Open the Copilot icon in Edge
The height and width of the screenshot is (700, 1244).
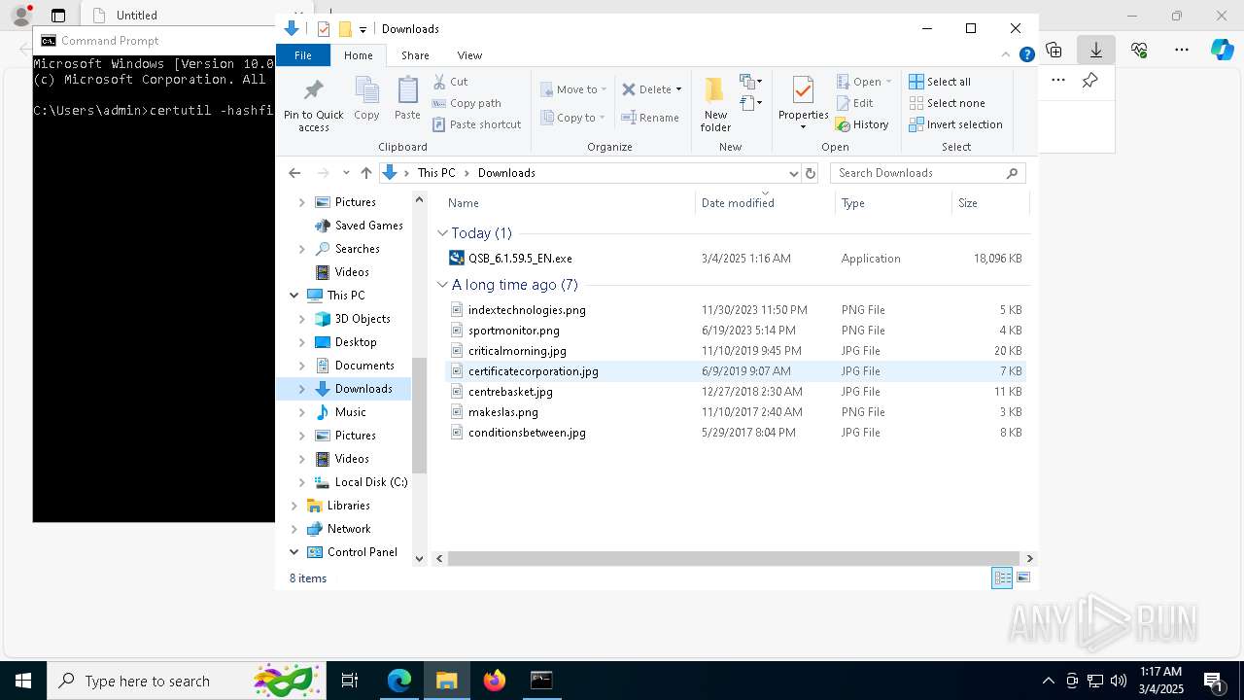[x=1222, y=50]
